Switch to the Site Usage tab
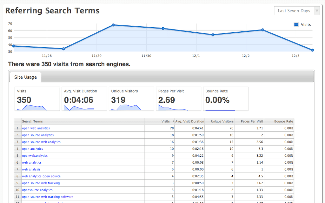Image resolution: width=325 pixels, height=203 pixels. [25, 77]
